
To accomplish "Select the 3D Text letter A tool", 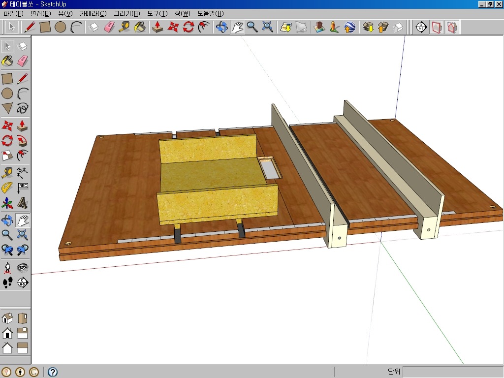I will pyautogui.click(x=22, y=203).
